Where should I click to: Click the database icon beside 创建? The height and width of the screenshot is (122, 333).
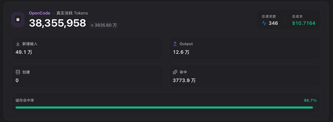[x=18, y=72]
